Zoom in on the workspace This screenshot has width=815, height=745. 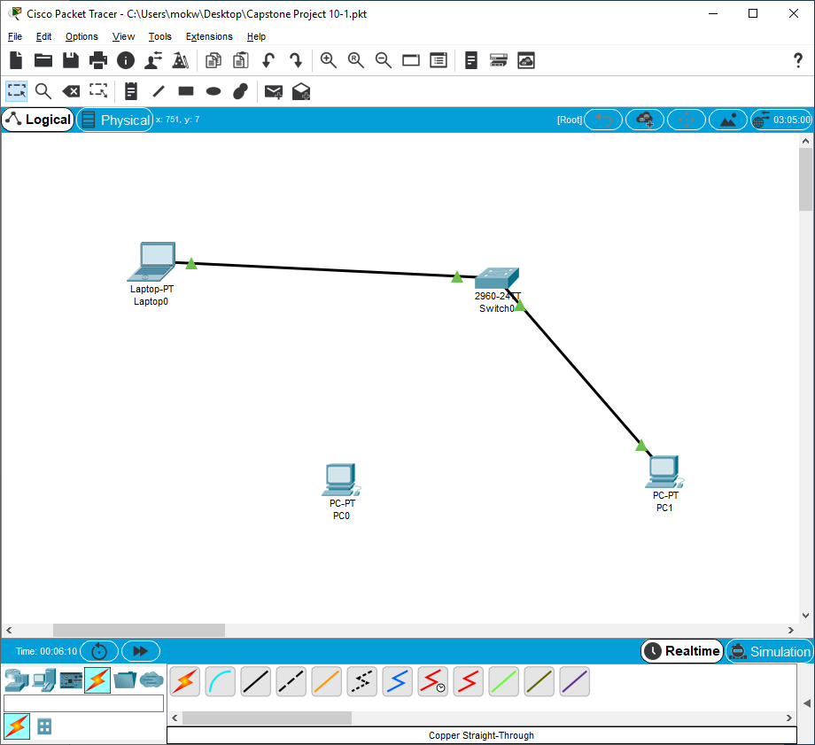[328, 60]
